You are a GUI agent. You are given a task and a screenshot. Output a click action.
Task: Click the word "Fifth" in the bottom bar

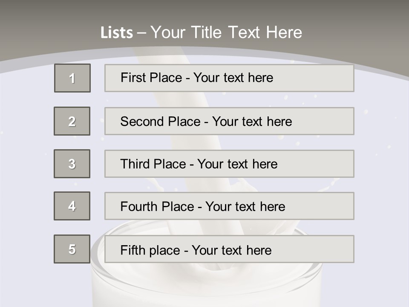pos(132,250)
